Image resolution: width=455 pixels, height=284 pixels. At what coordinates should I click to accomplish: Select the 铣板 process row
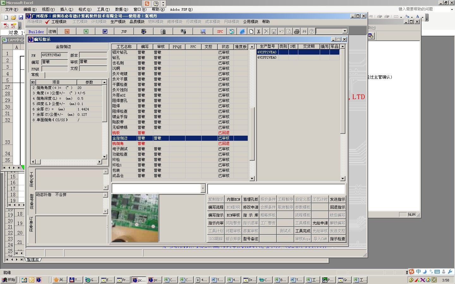[179, 133]
